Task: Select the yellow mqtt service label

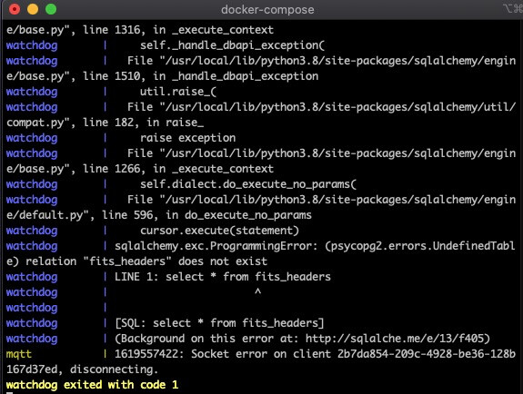Action: [19, 354]
